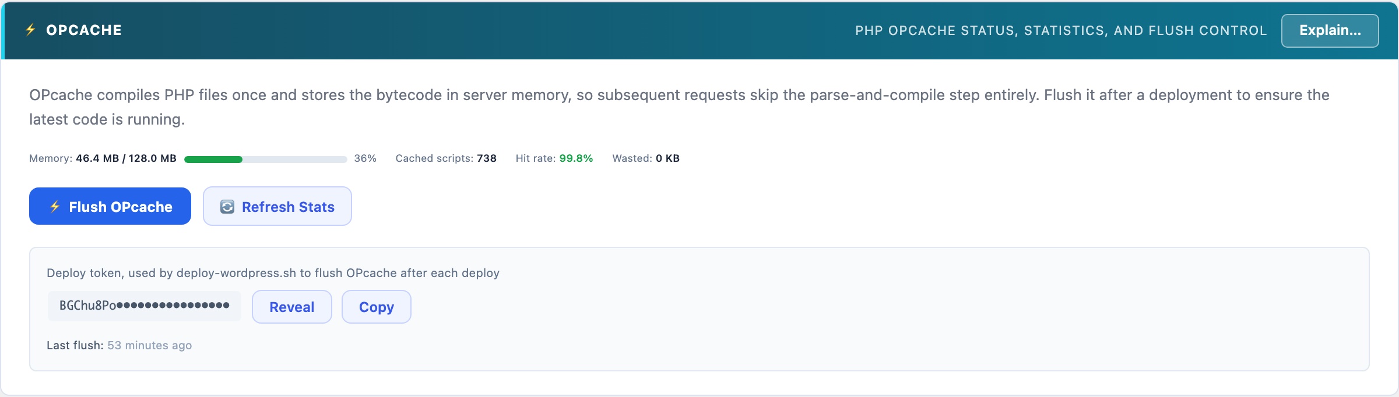Click the deploy token description line
1399x397 pixels.
coord(273,273)
